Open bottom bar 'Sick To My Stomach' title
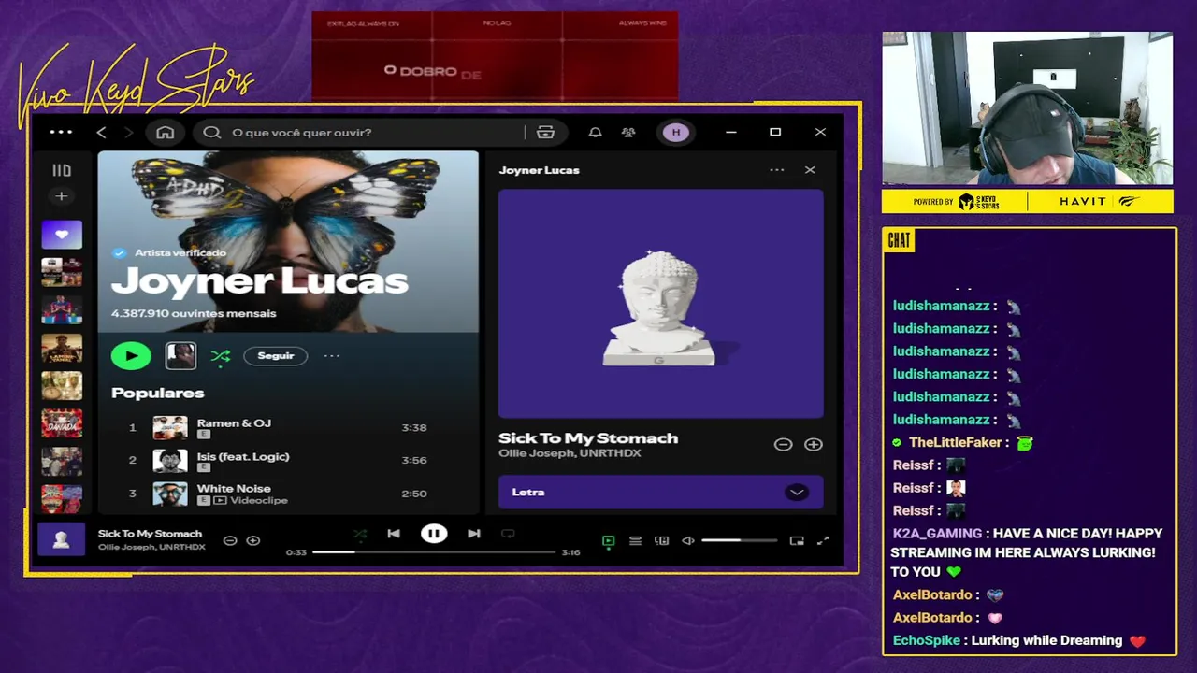The width and height of the screenshot is (1197, 673). (150, 534)
